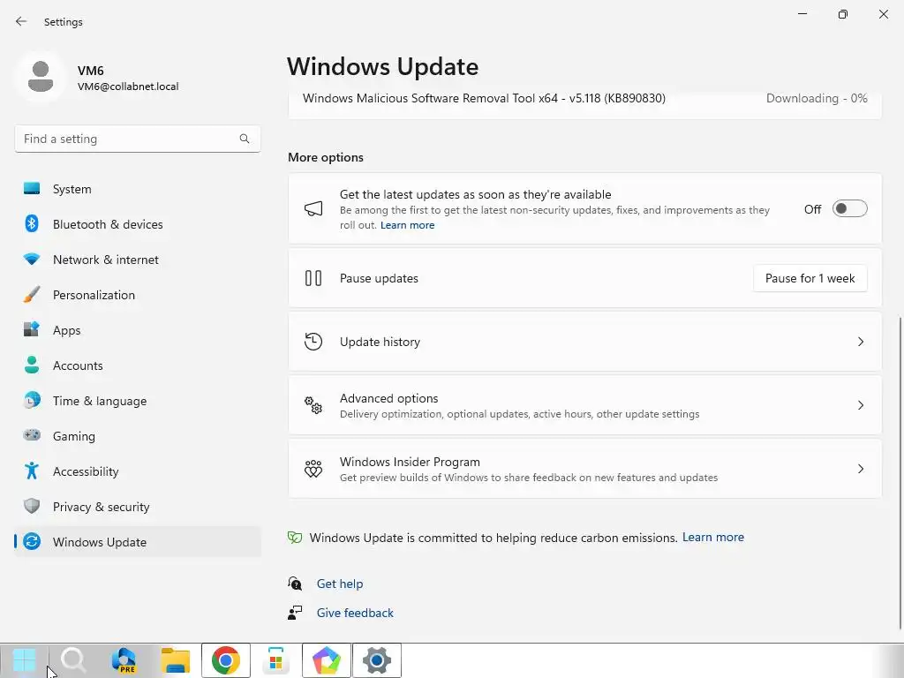Open the colorful pentagon app on taskbar
Viewport: 904px width, 678px height.
point(327,660)
